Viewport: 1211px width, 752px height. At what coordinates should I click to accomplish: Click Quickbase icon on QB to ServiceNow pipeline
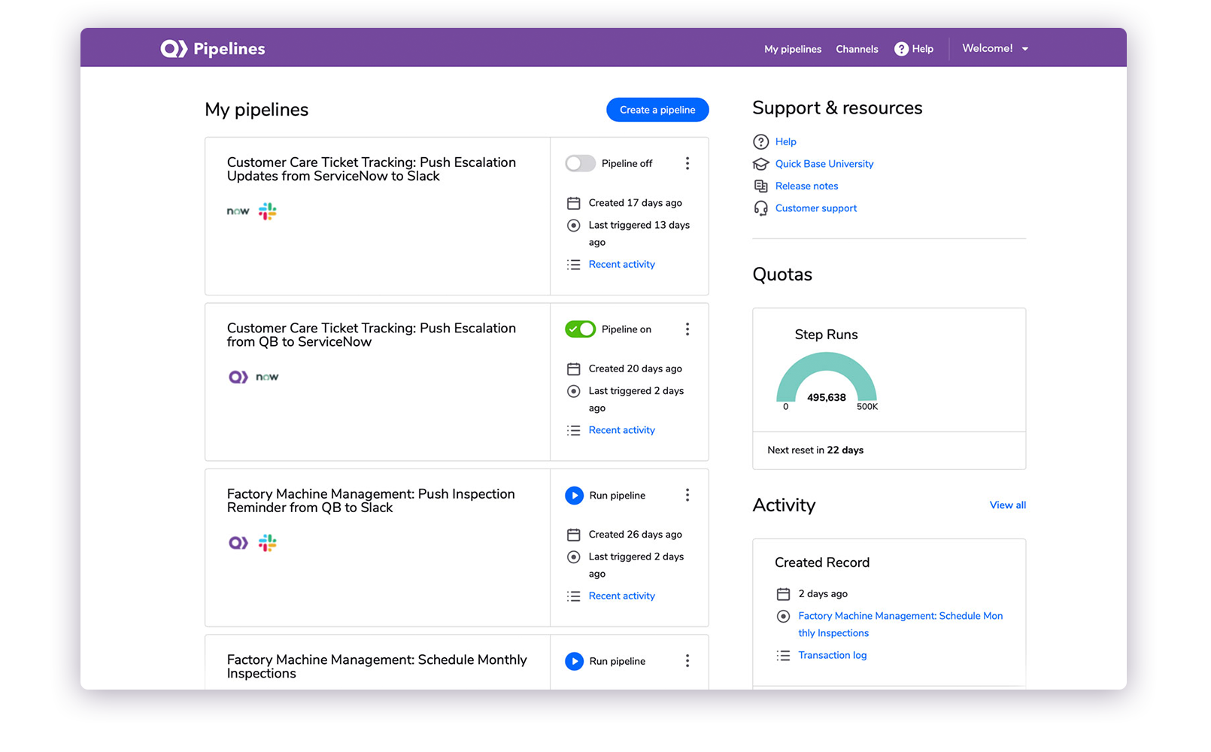pos(238,377)
